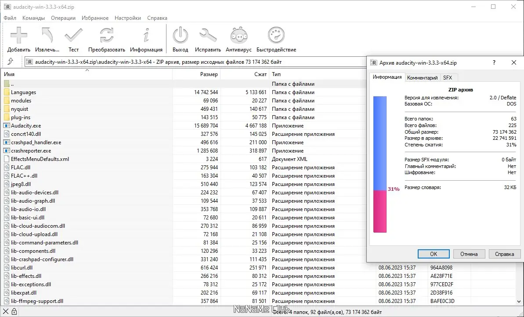The width and height of the screenshot is (524, 317).
Task: Click the CRC value 964A8098
Action: pyautogui.click(x=441, y=268)
